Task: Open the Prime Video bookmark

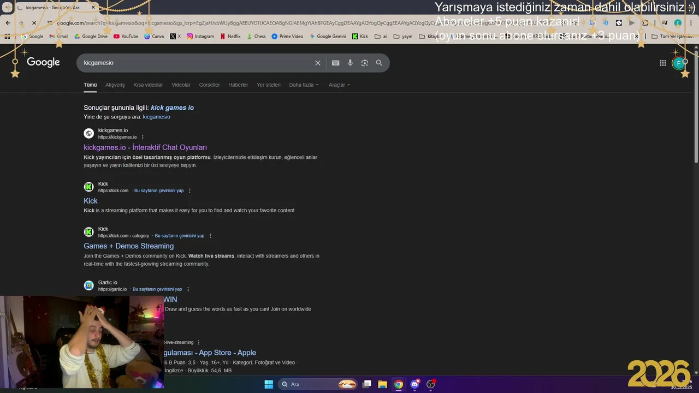Action: 287,37
